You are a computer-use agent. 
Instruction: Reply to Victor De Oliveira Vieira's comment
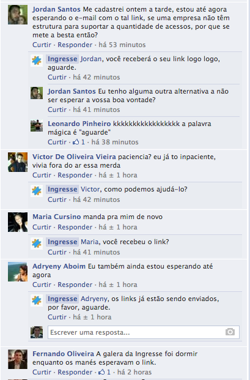pyautogui.click(x=75, y=175)
